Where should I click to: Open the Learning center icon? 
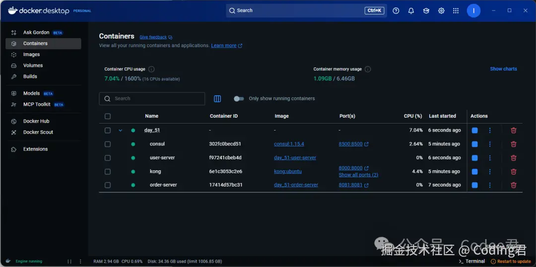click(426, 10)
